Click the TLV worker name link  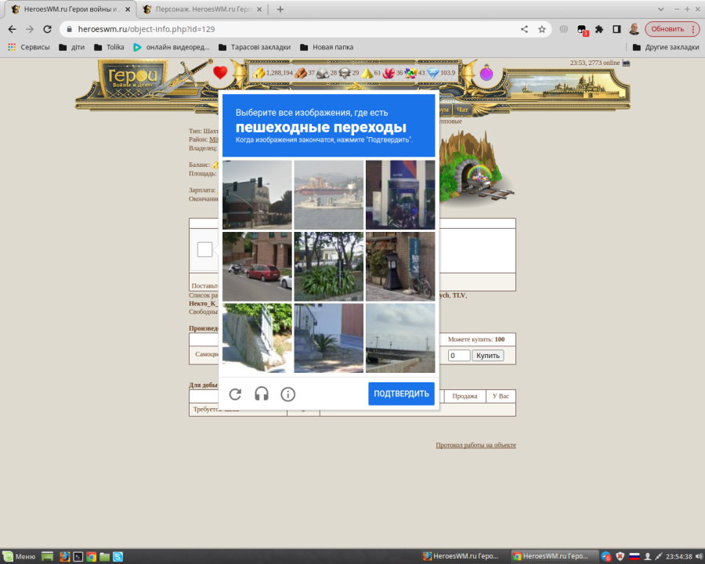pos(458,295)
